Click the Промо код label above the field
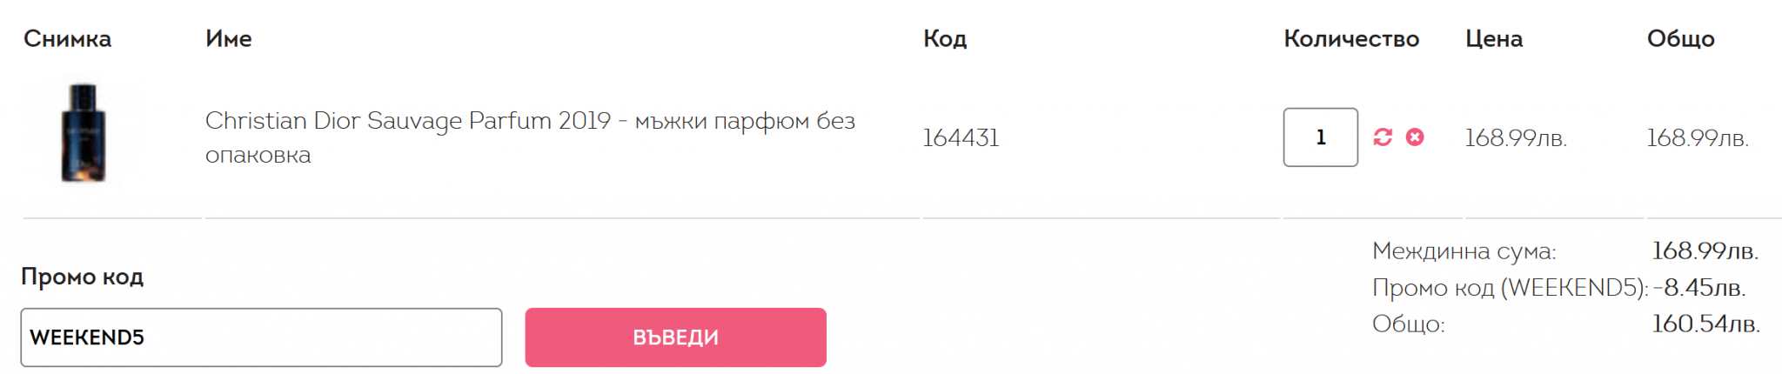 (x=82, y=277)
